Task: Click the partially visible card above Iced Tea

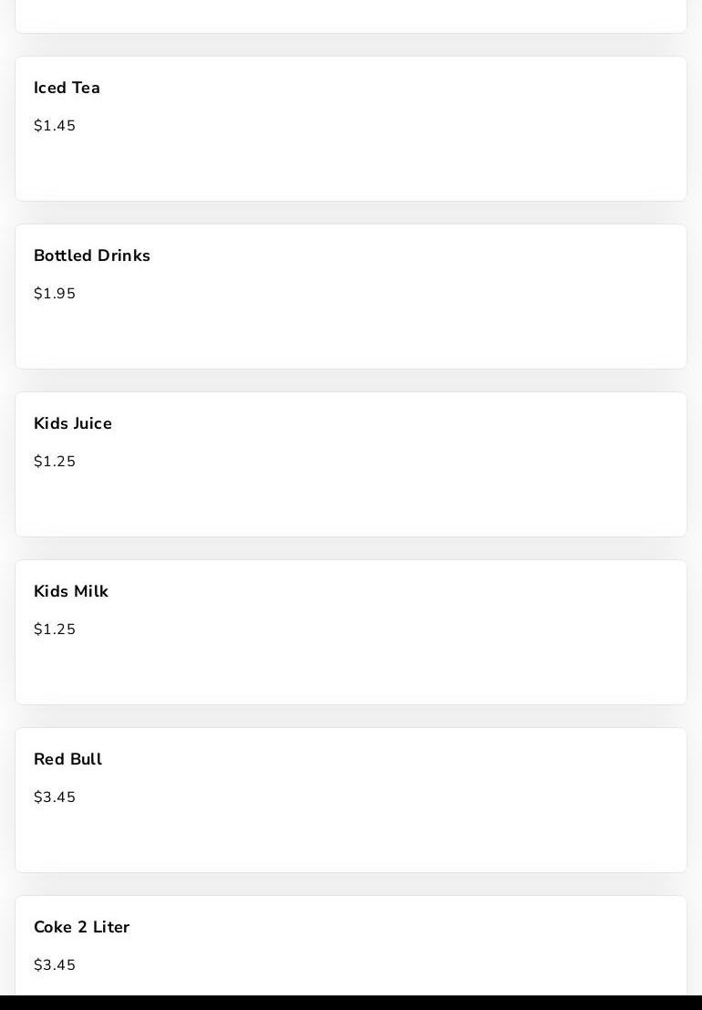Action: pos(351,16)
